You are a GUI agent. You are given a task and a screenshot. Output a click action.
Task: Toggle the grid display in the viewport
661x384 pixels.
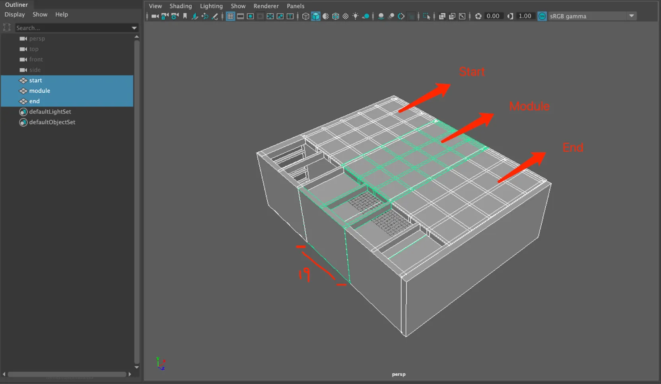click(x=230, y=16)
